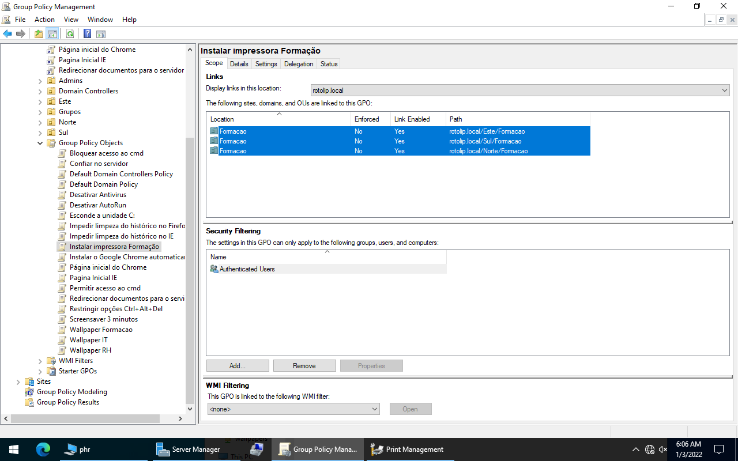Open Microsoft Edge from the taskbar

point(43,449)
